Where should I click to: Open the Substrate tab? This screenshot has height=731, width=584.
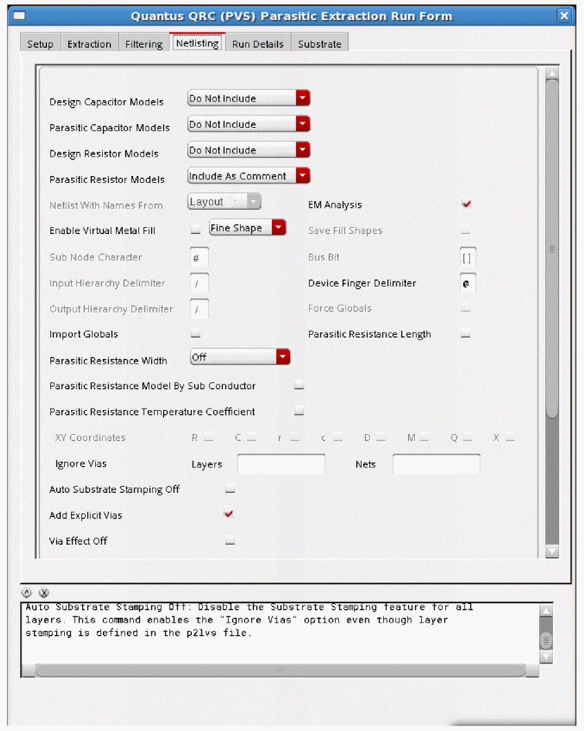point(320,43)
